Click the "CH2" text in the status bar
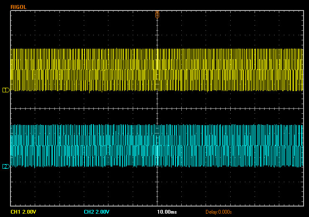Viewport: 309px width, 217px height. 89,212
